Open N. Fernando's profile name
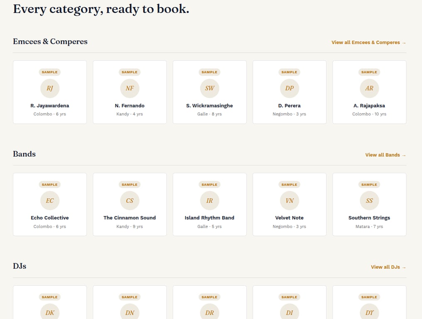422x319 pixels. [x=130, y=106]
